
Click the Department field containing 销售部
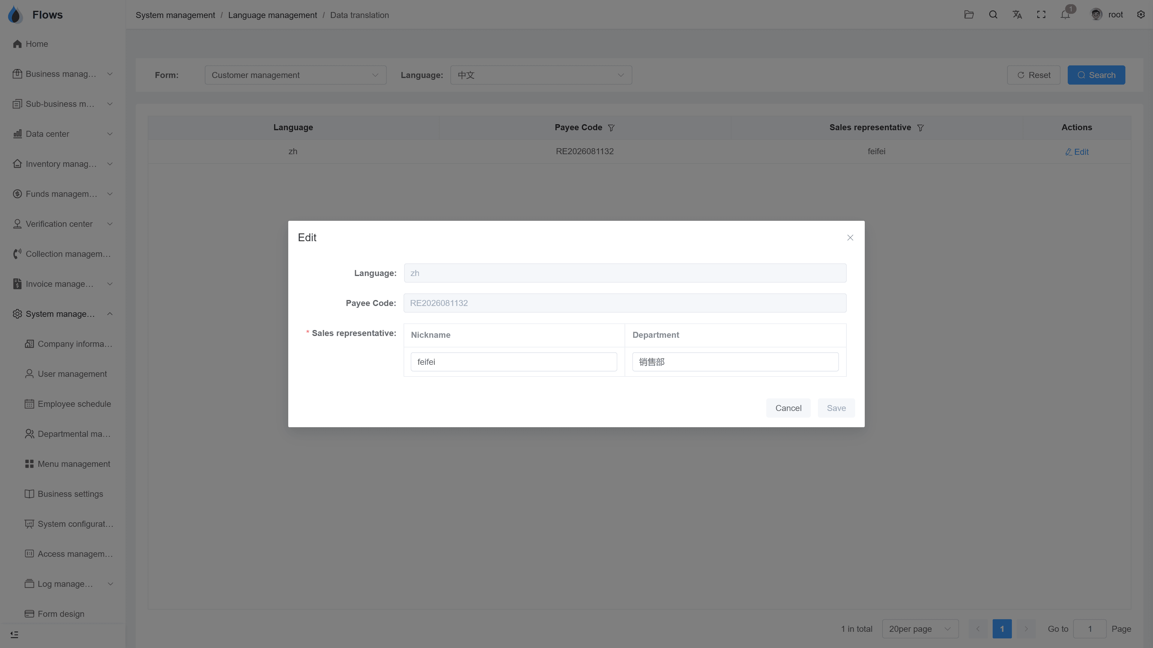735,362
